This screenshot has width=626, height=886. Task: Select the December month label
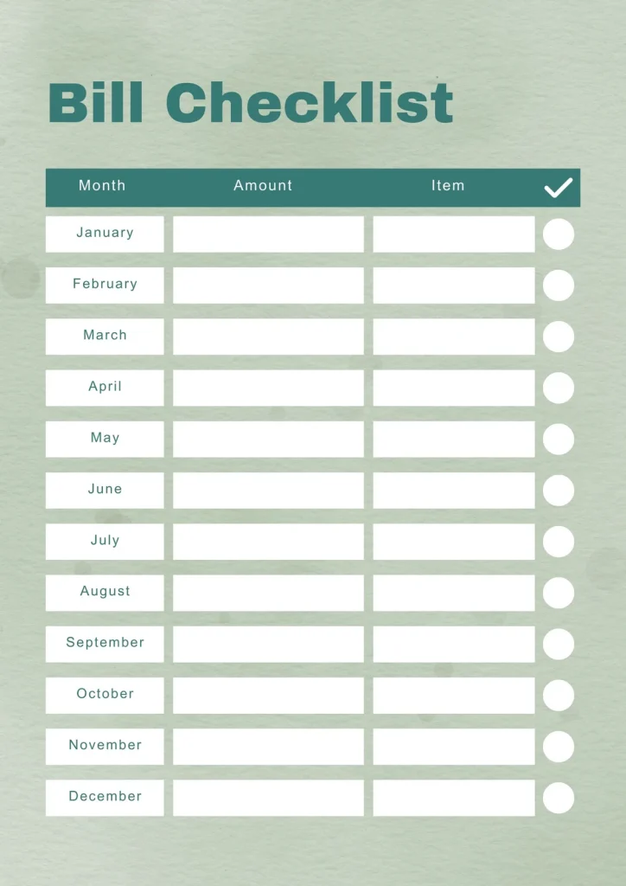click(105, 796)
